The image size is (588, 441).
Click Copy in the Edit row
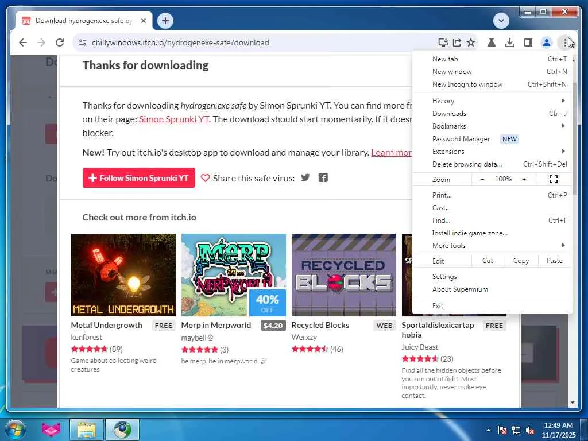(521, 261)
